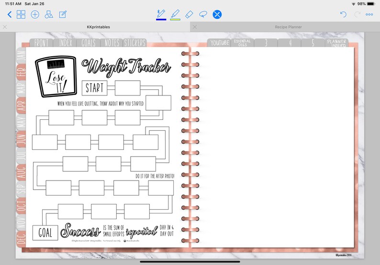Viewport: 380px width, 265px height.
Task: Jump to the JUL month tab
Action: (x=22, y=156)
